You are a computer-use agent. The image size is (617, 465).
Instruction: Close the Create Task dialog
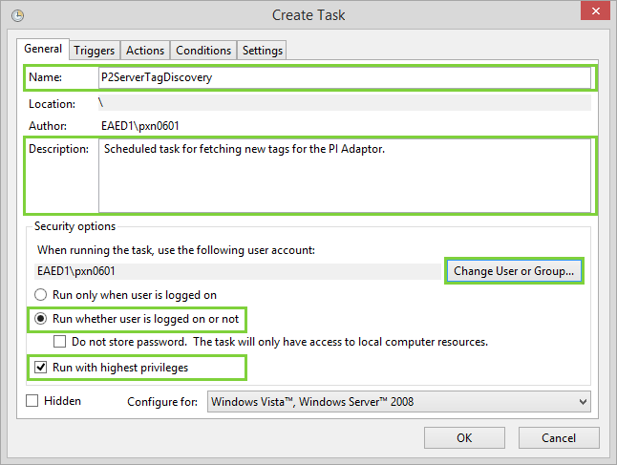[590, 12]
